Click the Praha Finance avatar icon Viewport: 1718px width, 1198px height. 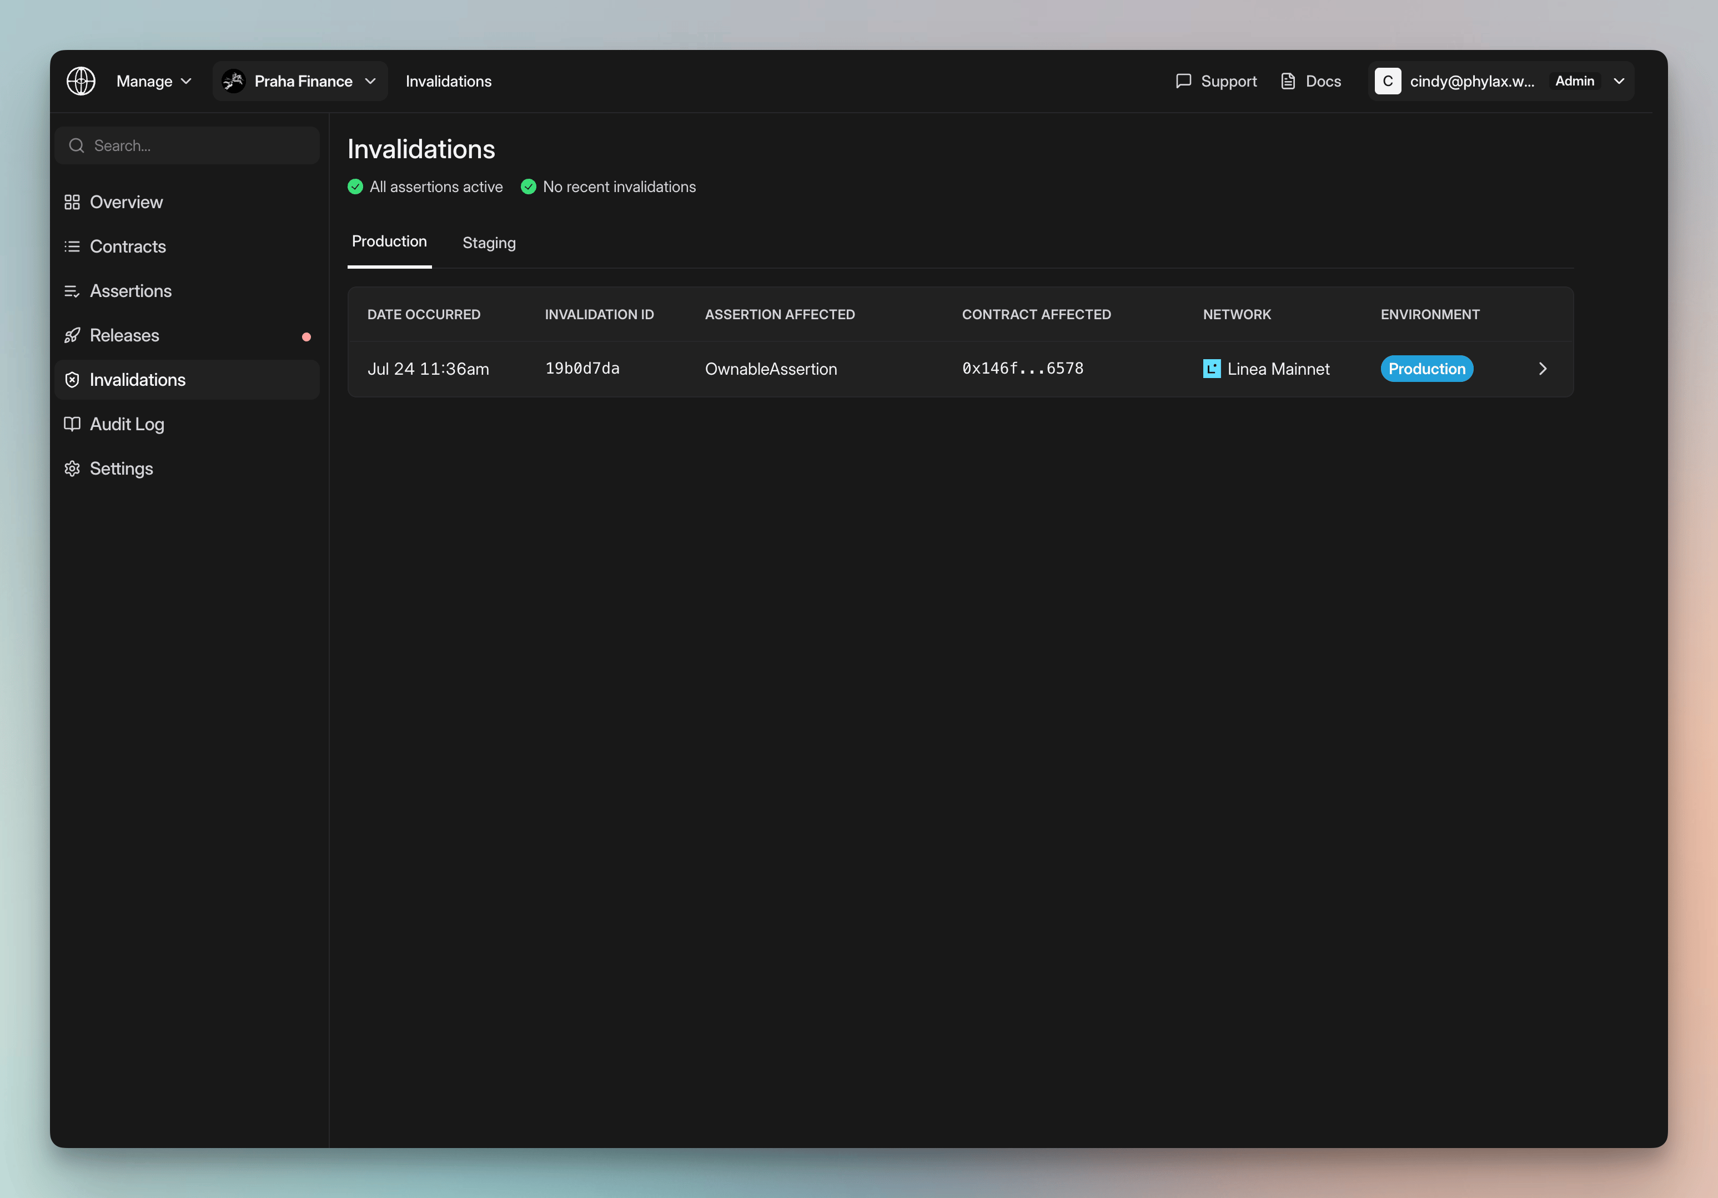233,81
